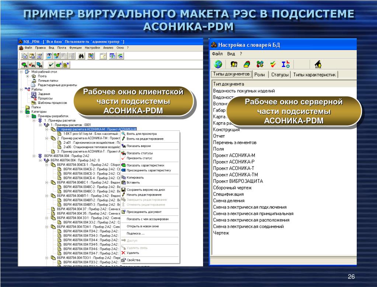Click the binoculars search icon in SQL_PDM toolbar
Screen dimensions: 377x287
(81, 56)
